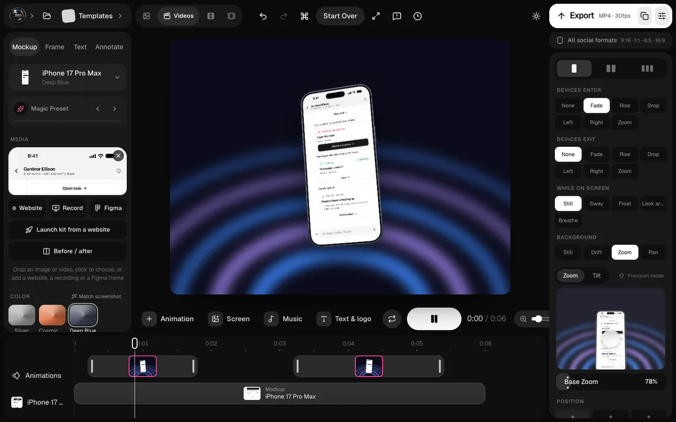The image size is (676, 422).
Task: Select the Silver color swatch
Action: (x=22, y=315)
